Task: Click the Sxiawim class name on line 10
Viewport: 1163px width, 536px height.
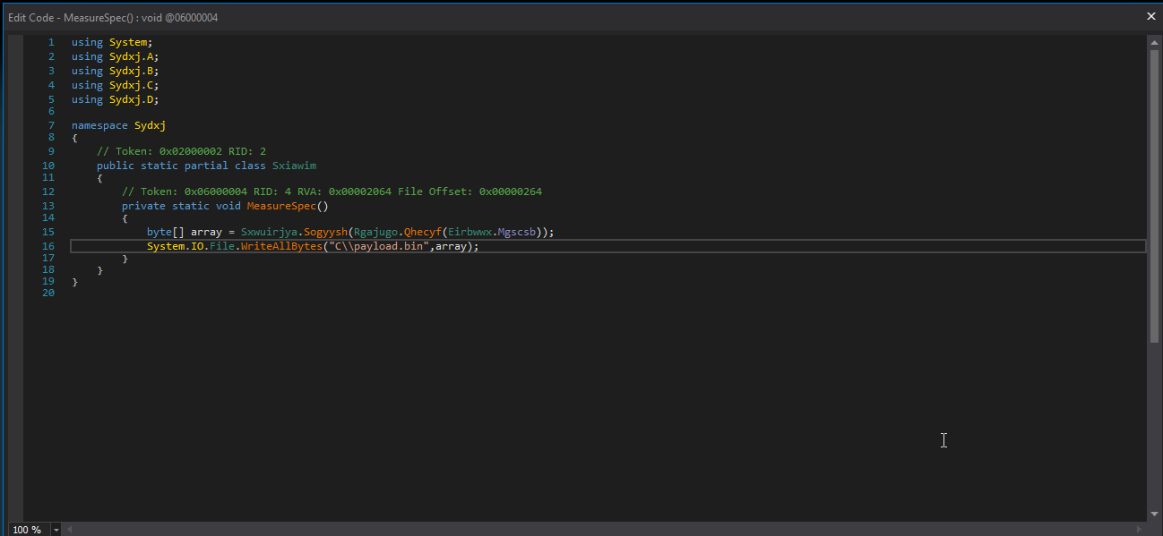Action: point(294,166)
